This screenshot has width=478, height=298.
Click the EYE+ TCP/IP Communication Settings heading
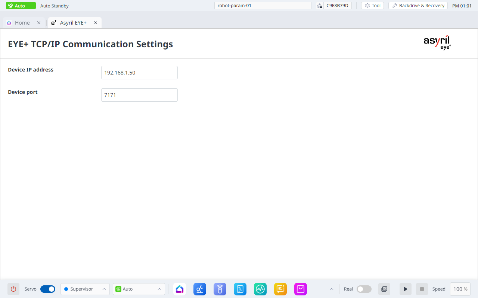tap(90, 44)
